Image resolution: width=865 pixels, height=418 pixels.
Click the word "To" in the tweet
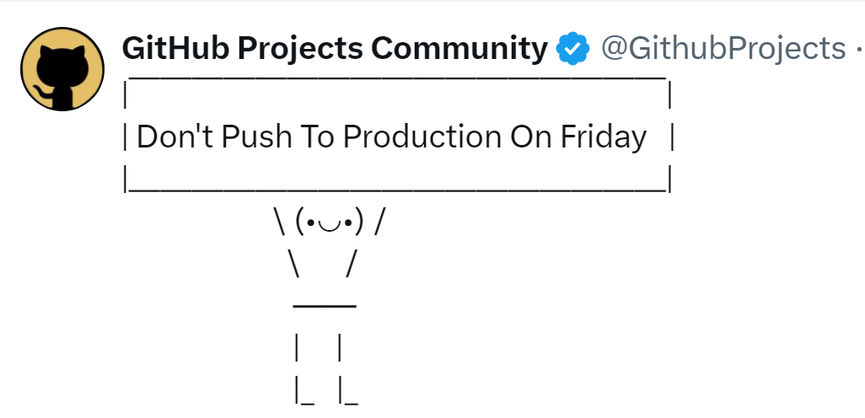(x=317, y=137)
